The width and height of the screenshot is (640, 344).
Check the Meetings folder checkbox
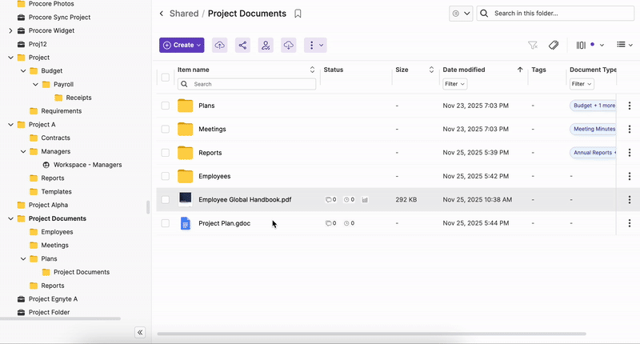click(x=166, y=129)
